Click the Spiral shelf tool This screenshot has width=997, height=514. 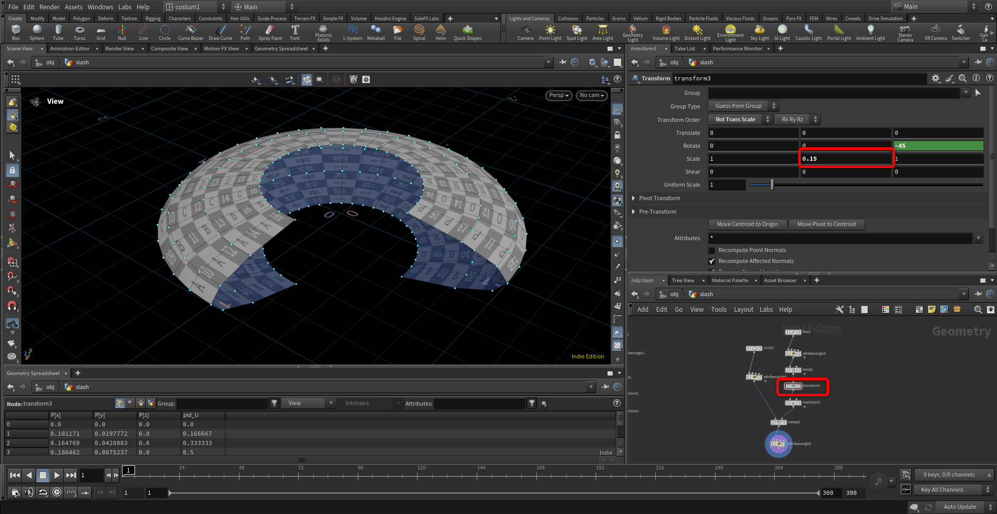pyautogui.click(x=419, y=32)
